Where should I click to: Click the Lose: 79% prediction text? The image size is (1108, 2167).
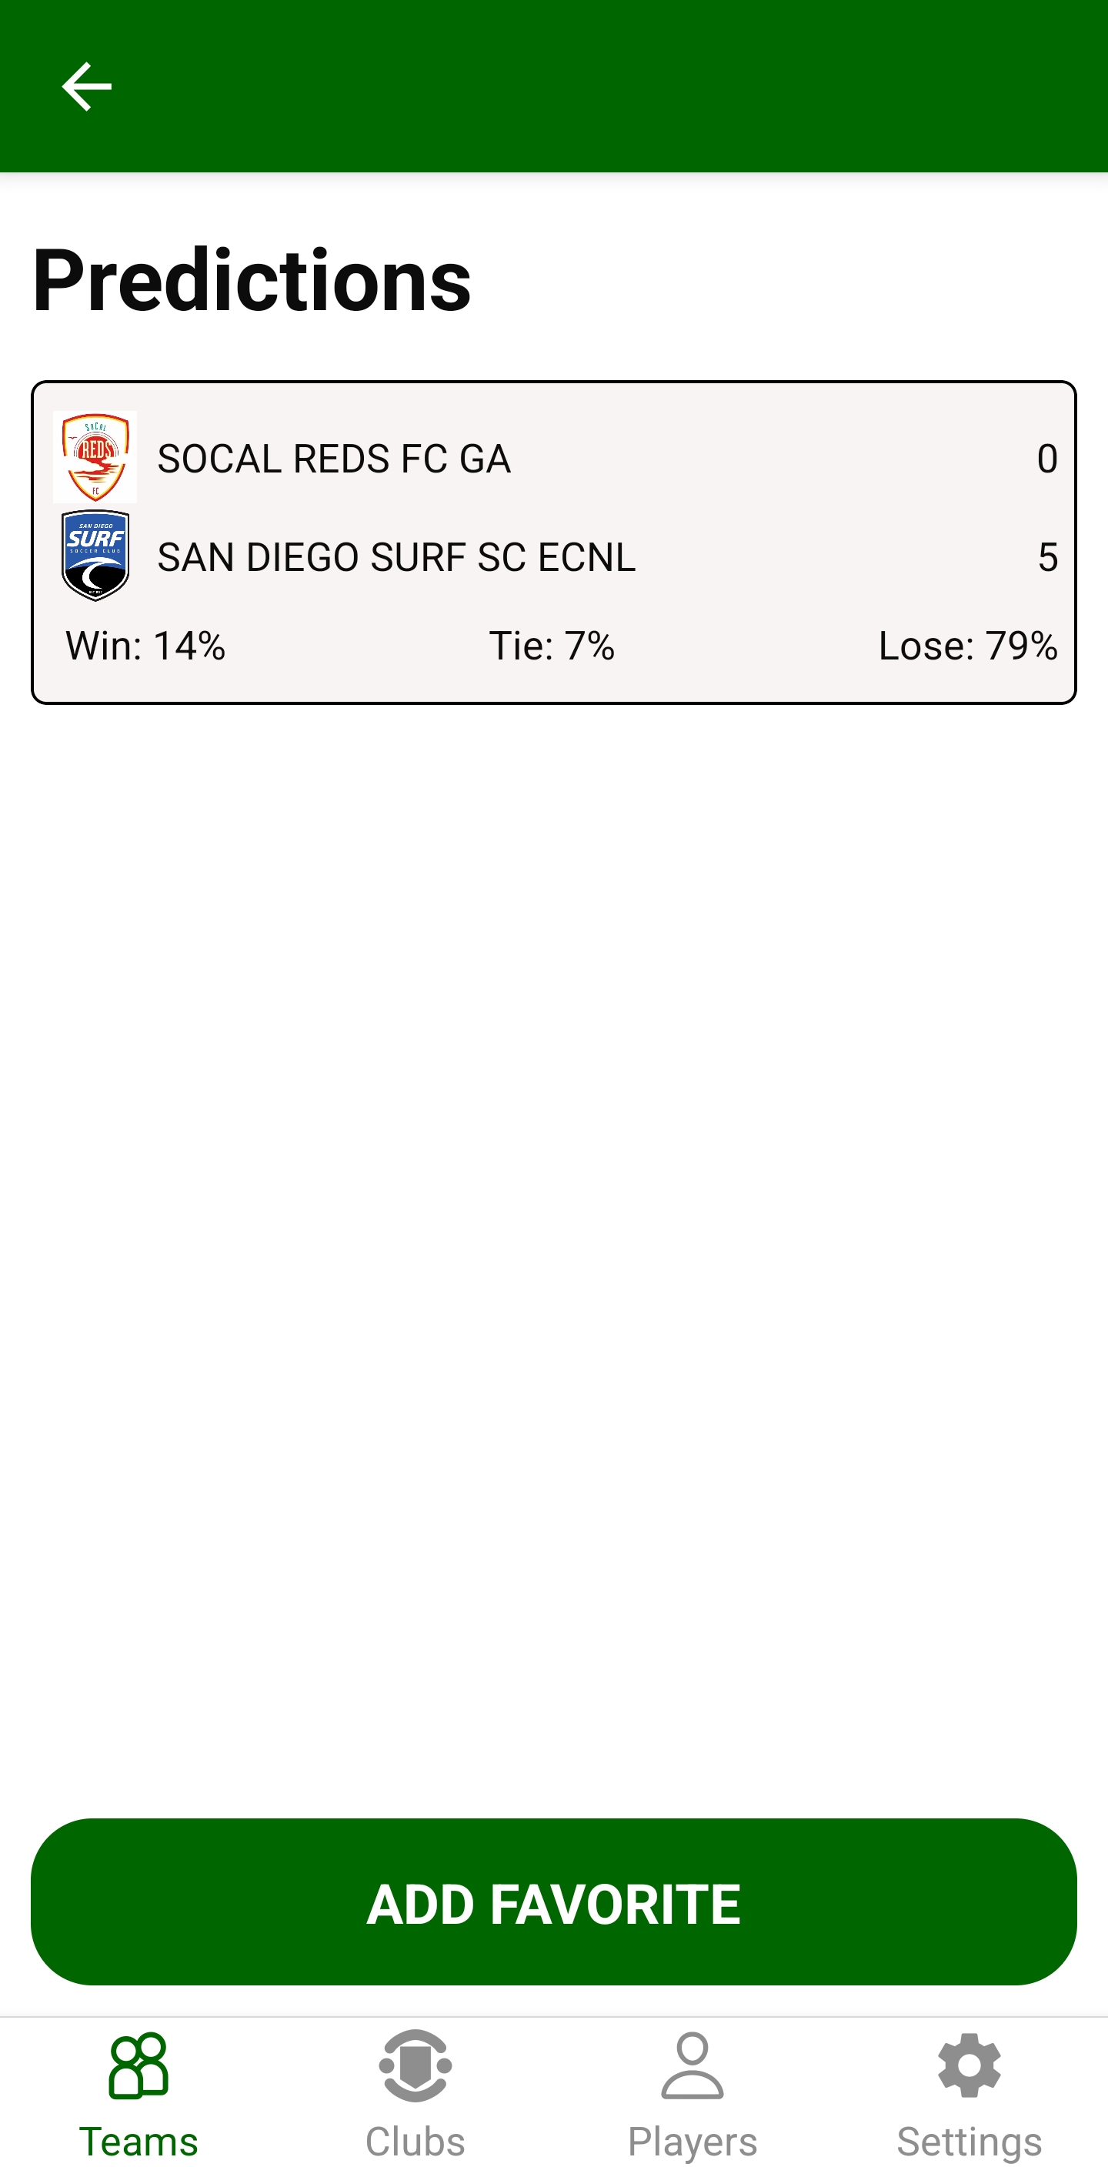[967, 646]
